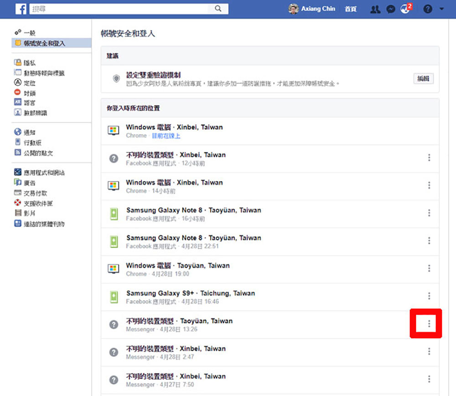Open options for Messenger Taoyuan 13:26 session

point(429,323)
